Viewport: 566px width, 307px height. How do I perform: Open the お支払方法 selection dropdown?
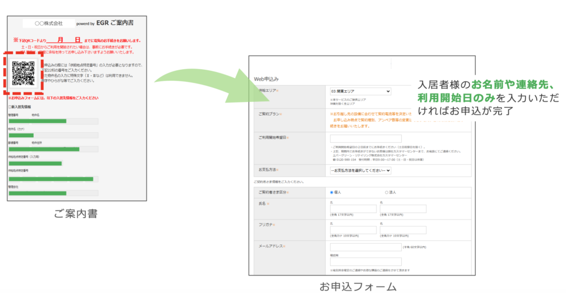point(360,170)
